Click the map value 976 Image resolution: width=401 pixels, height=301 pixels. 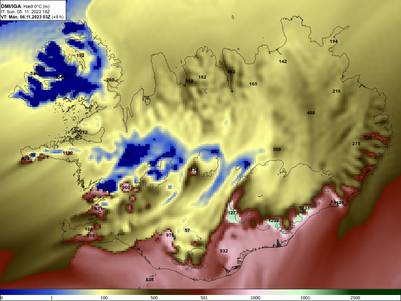pos(170,235)
